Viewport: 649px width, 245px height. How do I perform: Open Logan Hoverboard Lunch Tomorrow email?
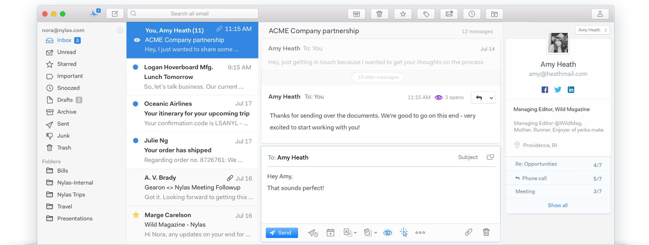click(x=192, y=77)
